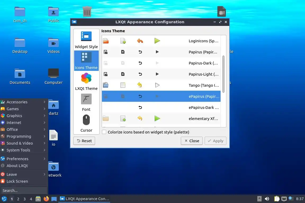Select the Documents desktop folder

click(20, 76)
